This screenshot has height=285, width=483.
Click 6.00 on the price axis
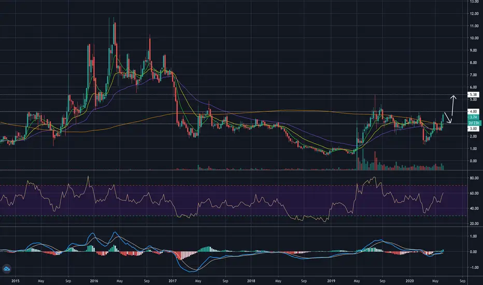(x=473, y=87)
